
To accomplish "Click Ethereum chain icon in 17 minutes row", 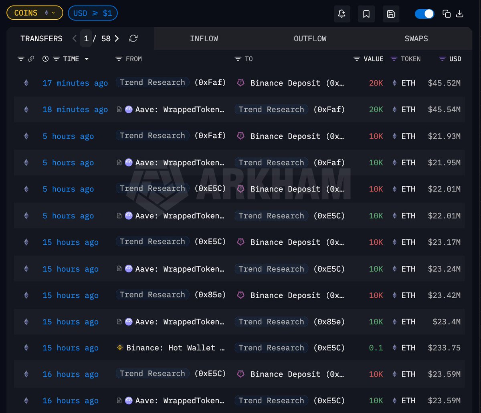I will 26,83.
